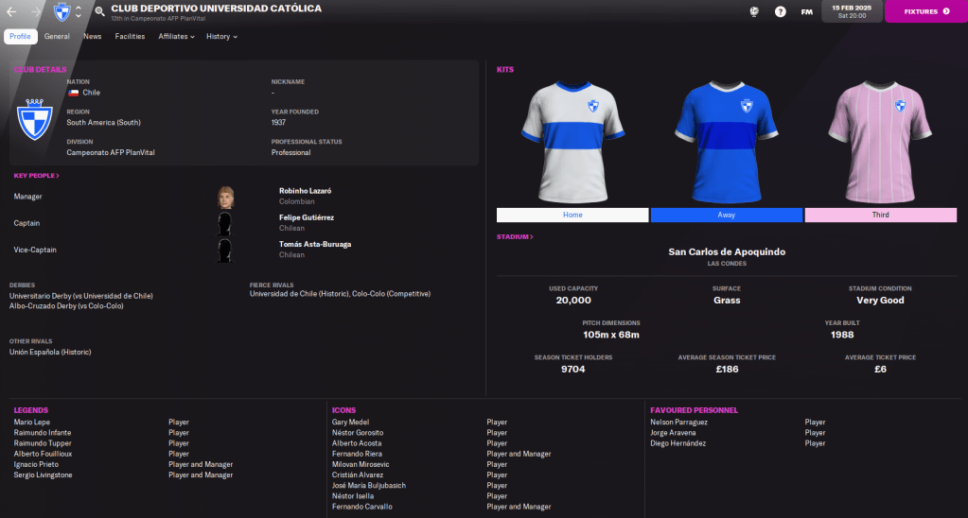Click the back navigation arrow
Image resolution: width=968 pixels, height=518 pixels.
11,11
